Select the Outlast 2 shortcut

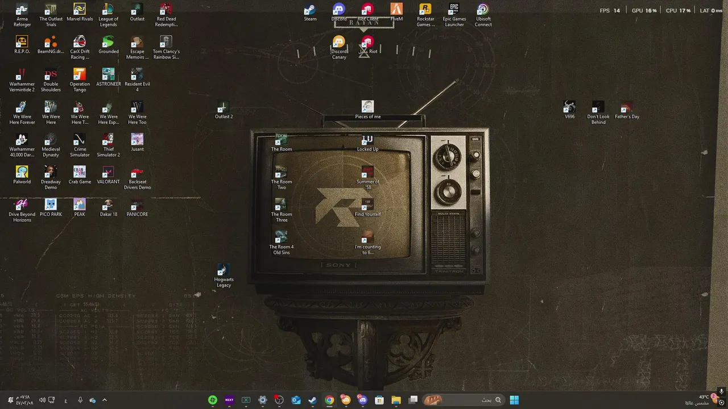[x=224, y=110]
